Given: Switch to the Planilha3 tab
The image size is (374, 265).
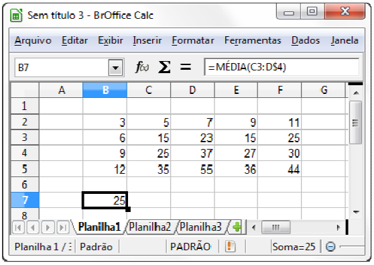Looking at the screenshot, I should [x=200, y=227].
